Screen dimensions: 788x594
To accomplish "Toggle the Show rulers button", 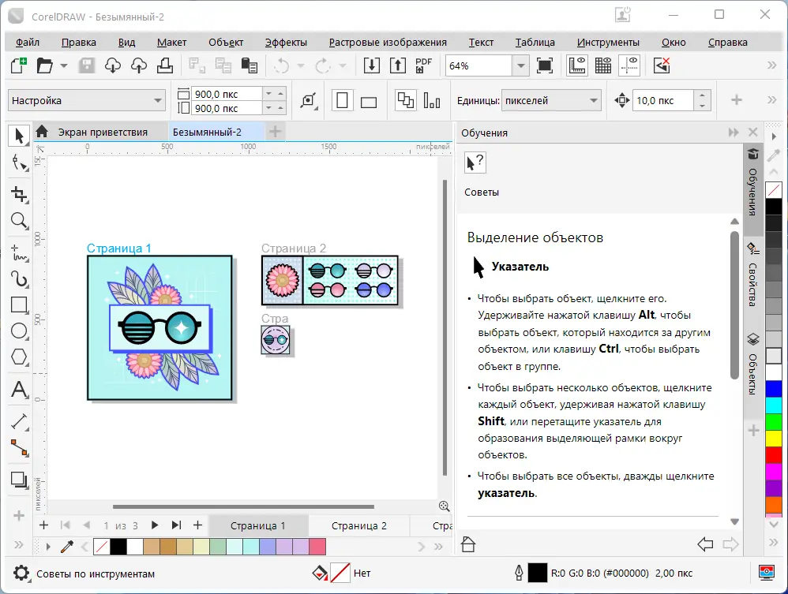I will (577, 65).
